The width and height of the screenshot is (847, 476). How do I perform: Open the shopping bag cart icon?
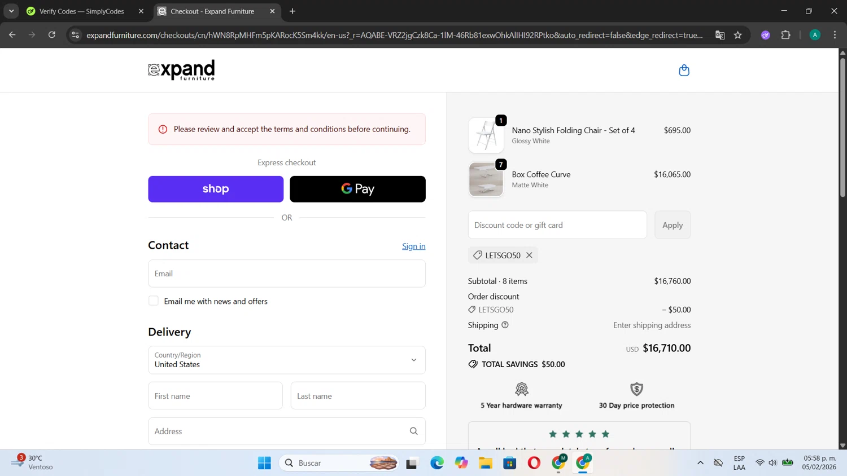point(684,70)
